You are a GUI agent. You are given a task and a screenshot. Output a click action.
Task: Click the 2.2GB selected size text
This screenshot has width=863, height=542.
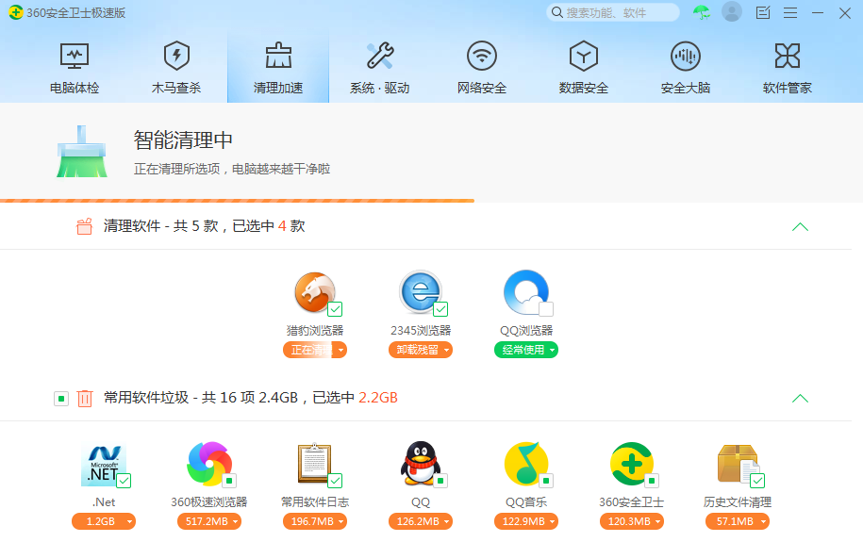click(378, 398)
